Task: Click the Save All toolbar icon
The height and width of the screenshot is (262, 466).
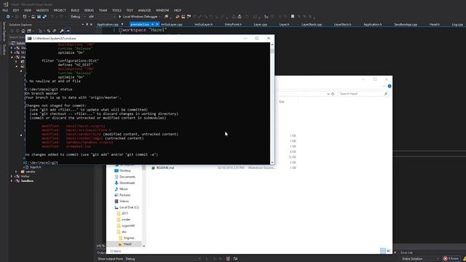Action: pyautogui.click(x=44, y=17)
